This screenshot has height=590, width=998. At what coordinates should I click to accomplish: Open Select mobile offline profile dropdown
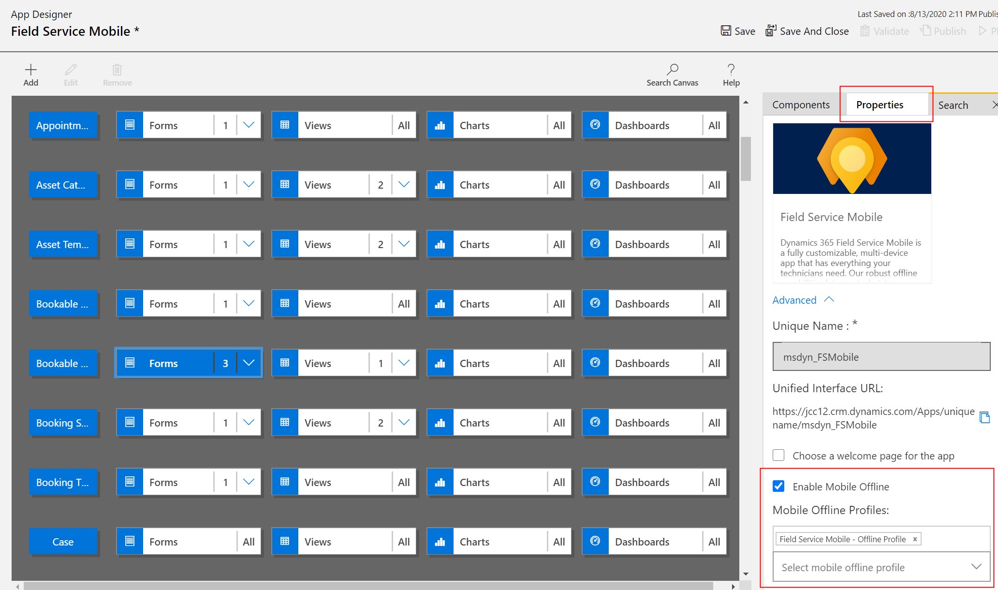(881, 567)
